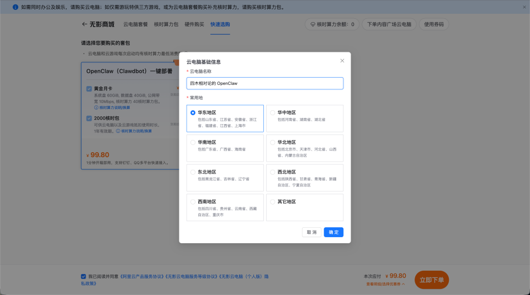Select the 华南地区 radio option
This screenshot has width=530, height=295.
pos(193,142)
